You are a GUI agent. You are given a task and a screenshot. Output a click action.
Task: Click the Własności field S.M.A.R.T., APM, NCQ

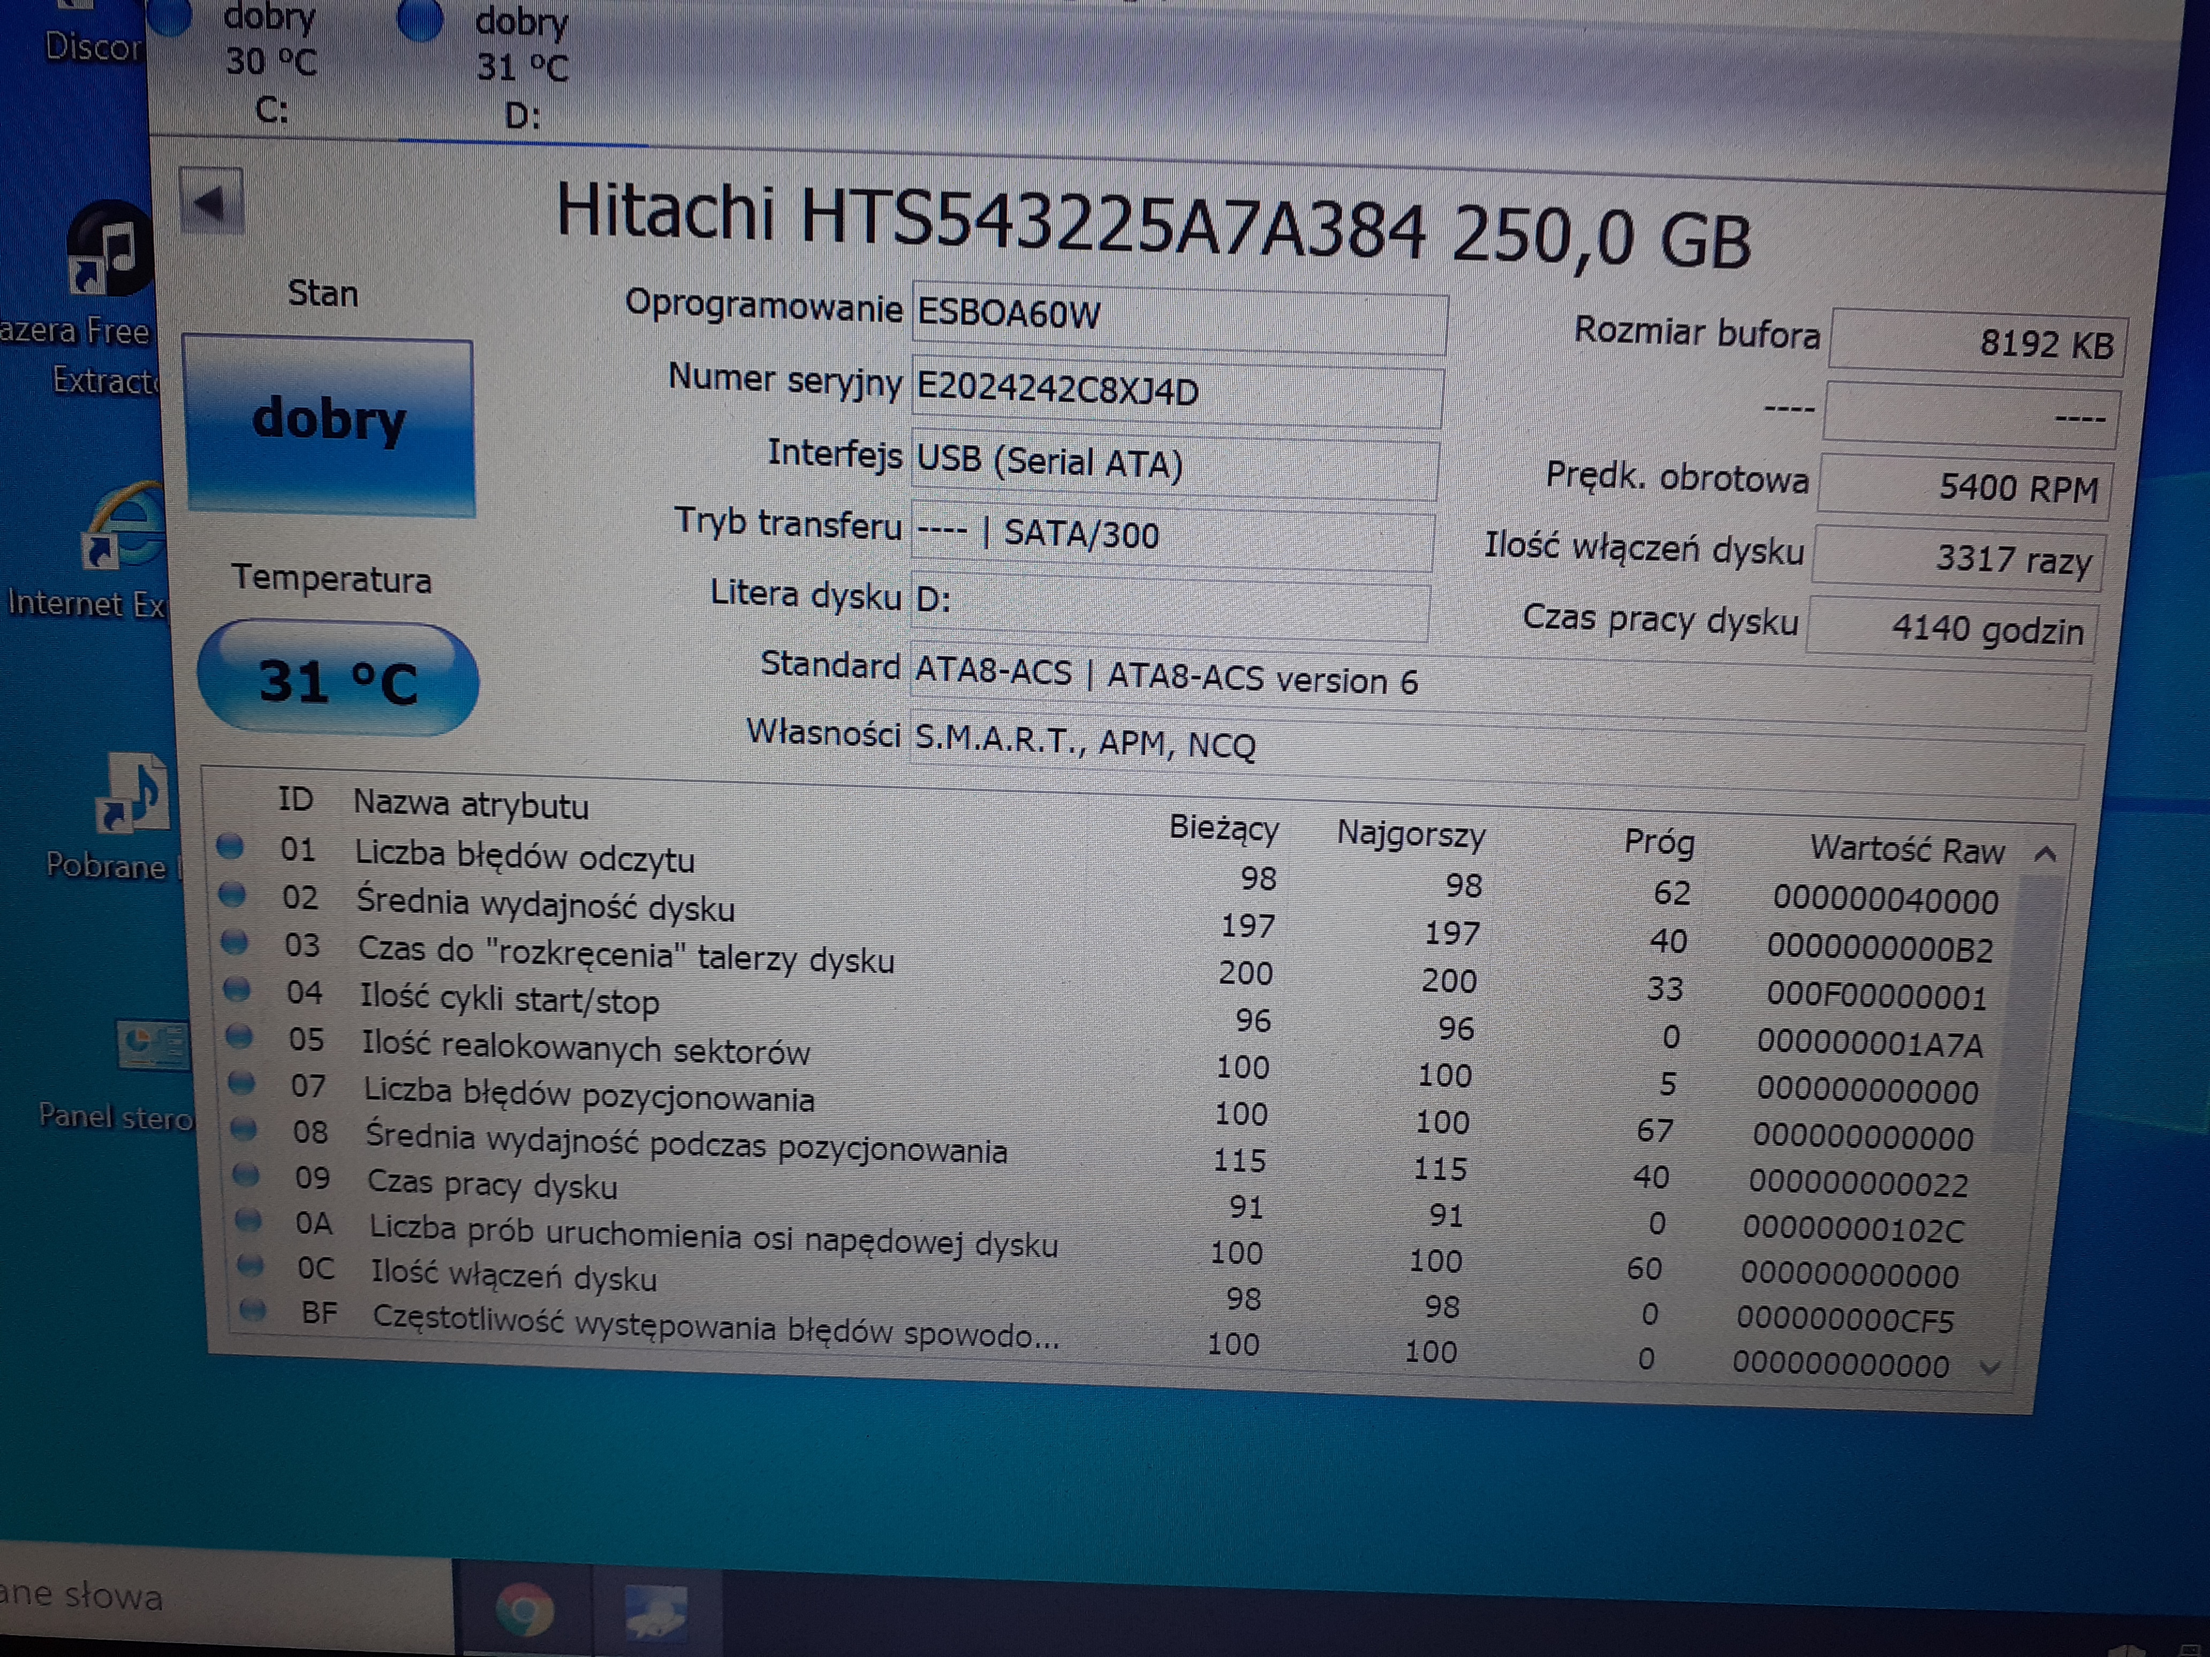pyautogui.click(x=1496, y=754)
